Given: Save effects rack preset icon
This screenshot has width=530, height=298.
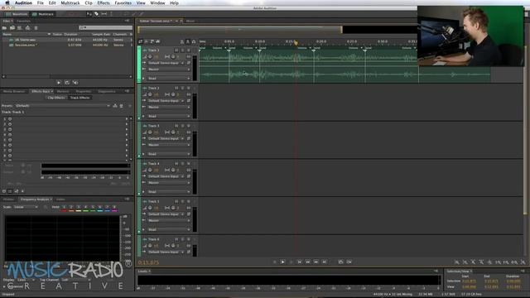Looking at the screenshot, I should click(x=115, y=106).
